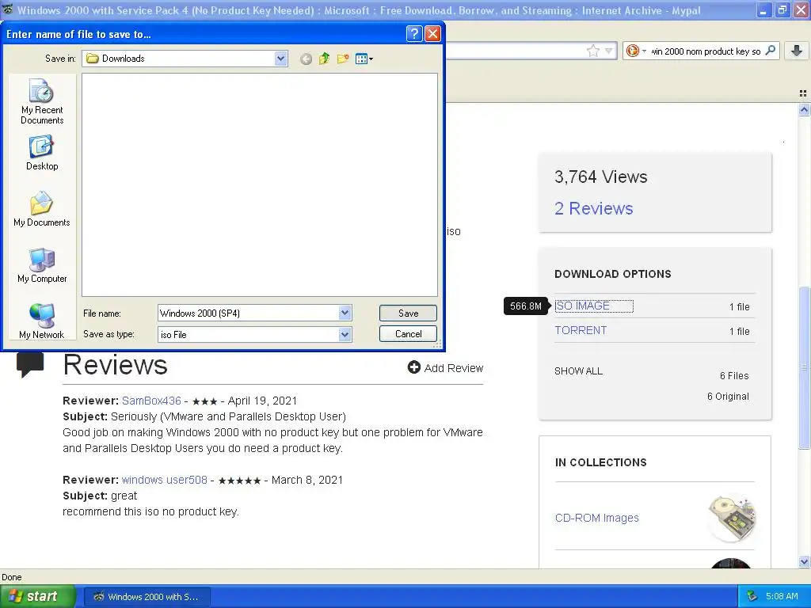Click Add Review link text
The width and height of the screenshot is (811, 608).
point(454,368)
